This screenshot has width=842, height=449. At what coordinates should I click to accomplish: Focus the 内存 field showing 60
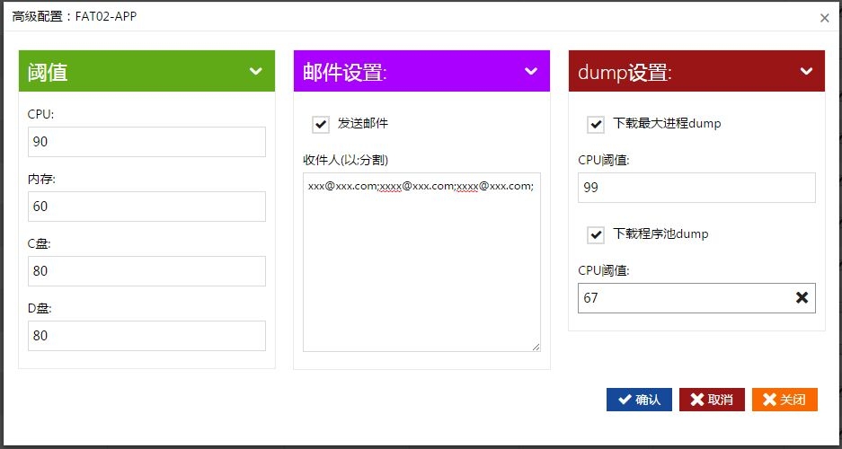146,207
